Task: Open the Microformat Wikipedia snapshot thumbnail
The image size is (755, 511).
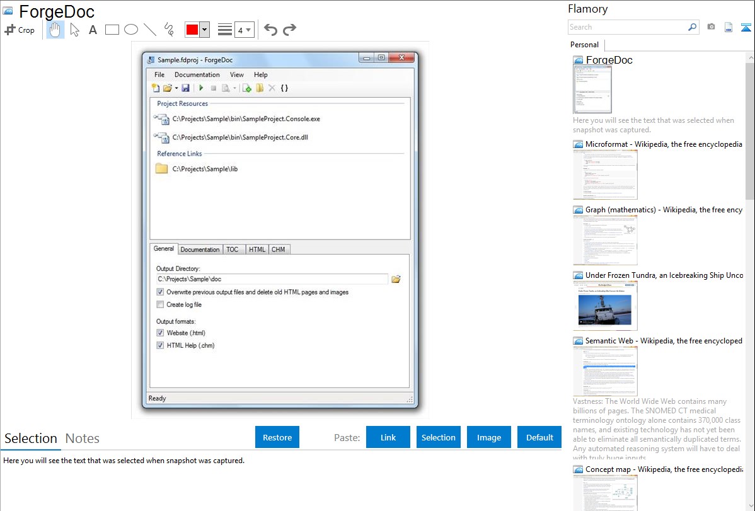Action: [605, 175]
